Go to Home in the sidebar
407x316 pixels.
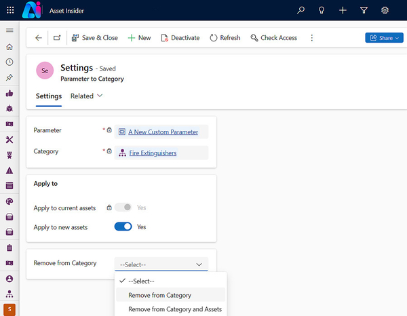9,47
